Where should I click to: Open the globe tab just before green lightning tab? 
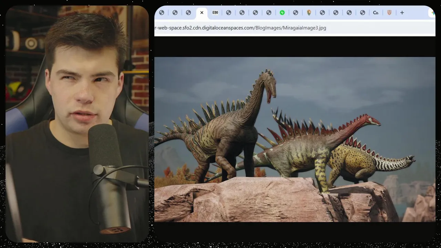pos(269,13)
